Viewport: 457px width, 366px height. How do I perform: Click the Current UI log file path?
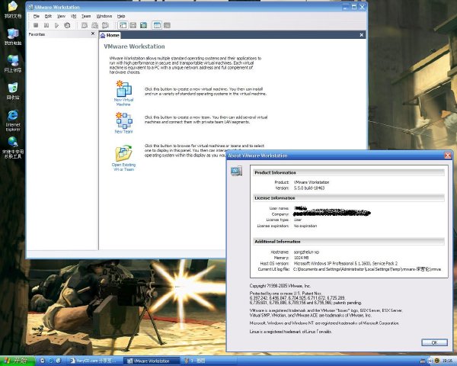point(367,269)
